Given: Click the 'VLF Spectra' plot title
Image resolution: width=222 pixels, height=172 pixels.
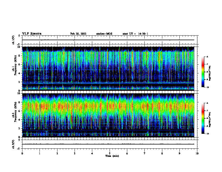Looking at the screenshot, I should 32,34.
